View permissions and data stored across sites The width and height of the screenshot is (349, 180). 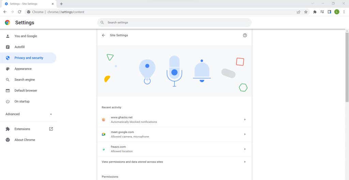[174, 162]
